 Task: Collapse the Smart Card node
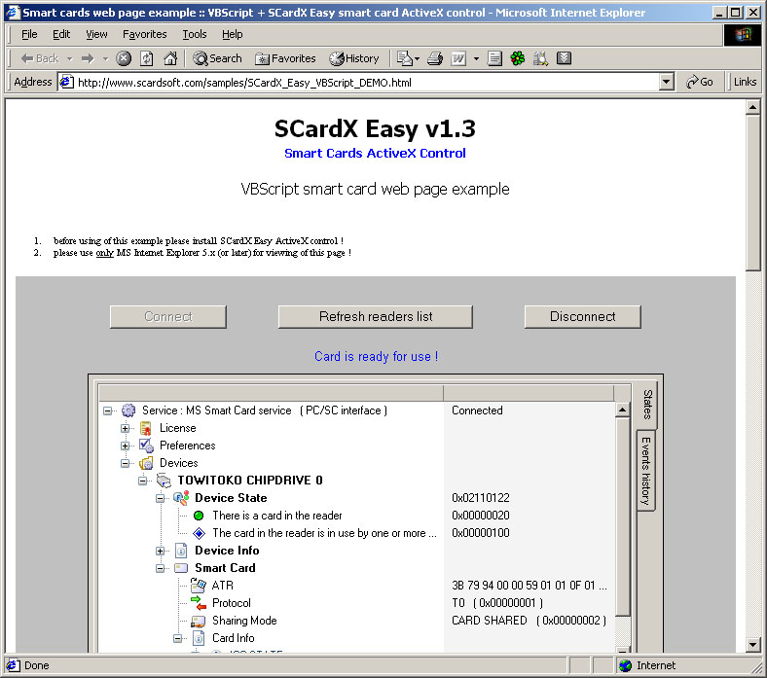pyautogui.click(x=160, y=568)
